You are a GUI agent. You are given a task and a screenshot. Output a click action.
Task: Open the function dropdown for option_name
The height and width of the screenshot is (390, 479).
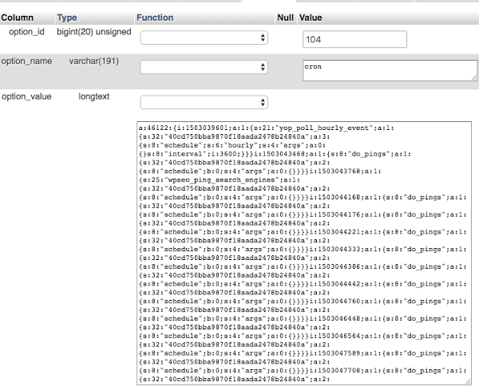pyautogui.click(x=204, y=68)
